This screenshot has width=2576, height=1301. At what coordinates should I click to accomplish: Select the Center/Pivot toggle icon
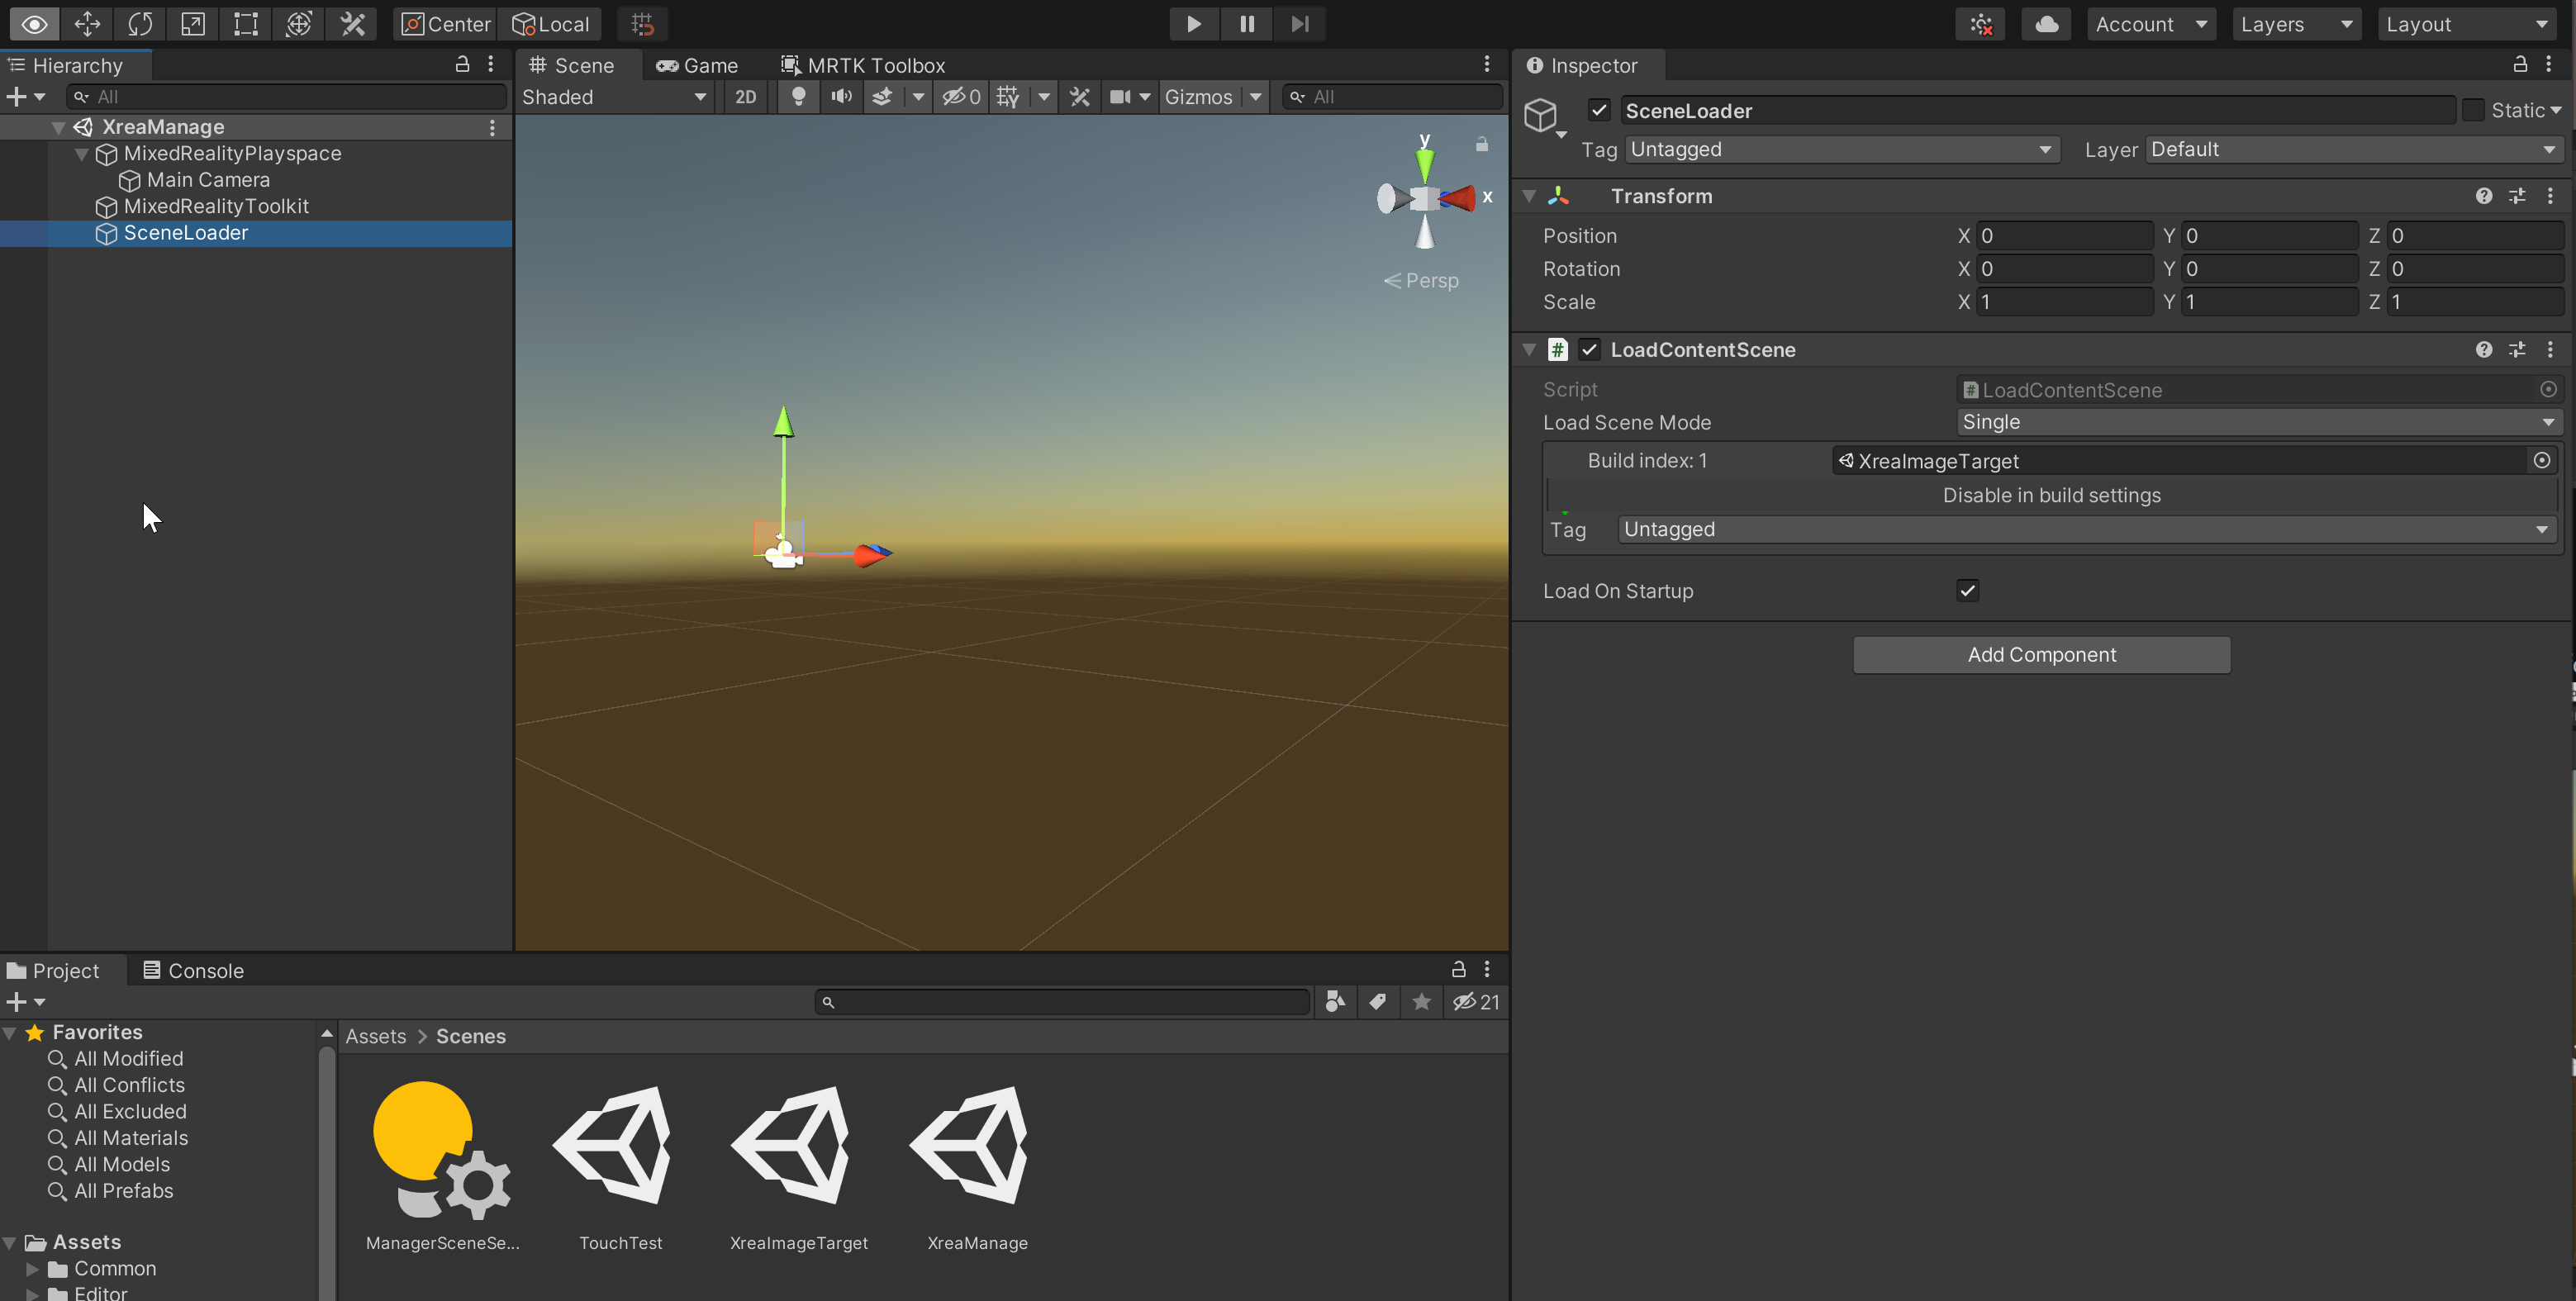440,23
